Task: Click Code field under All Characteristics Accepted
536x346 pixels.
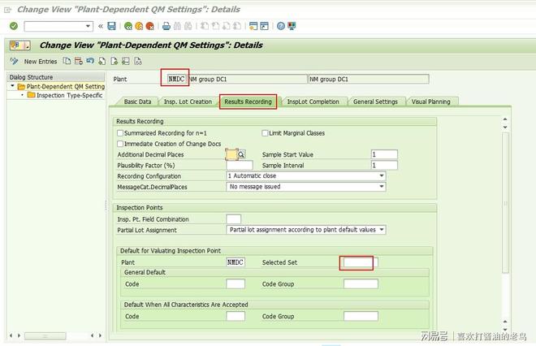Action: [236, 316]
